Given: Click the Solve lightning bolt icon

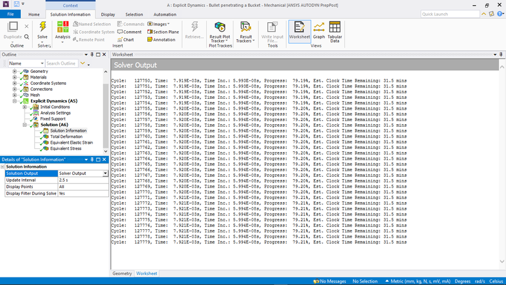Looking at the screenshot, I should [x=42, y=27].
